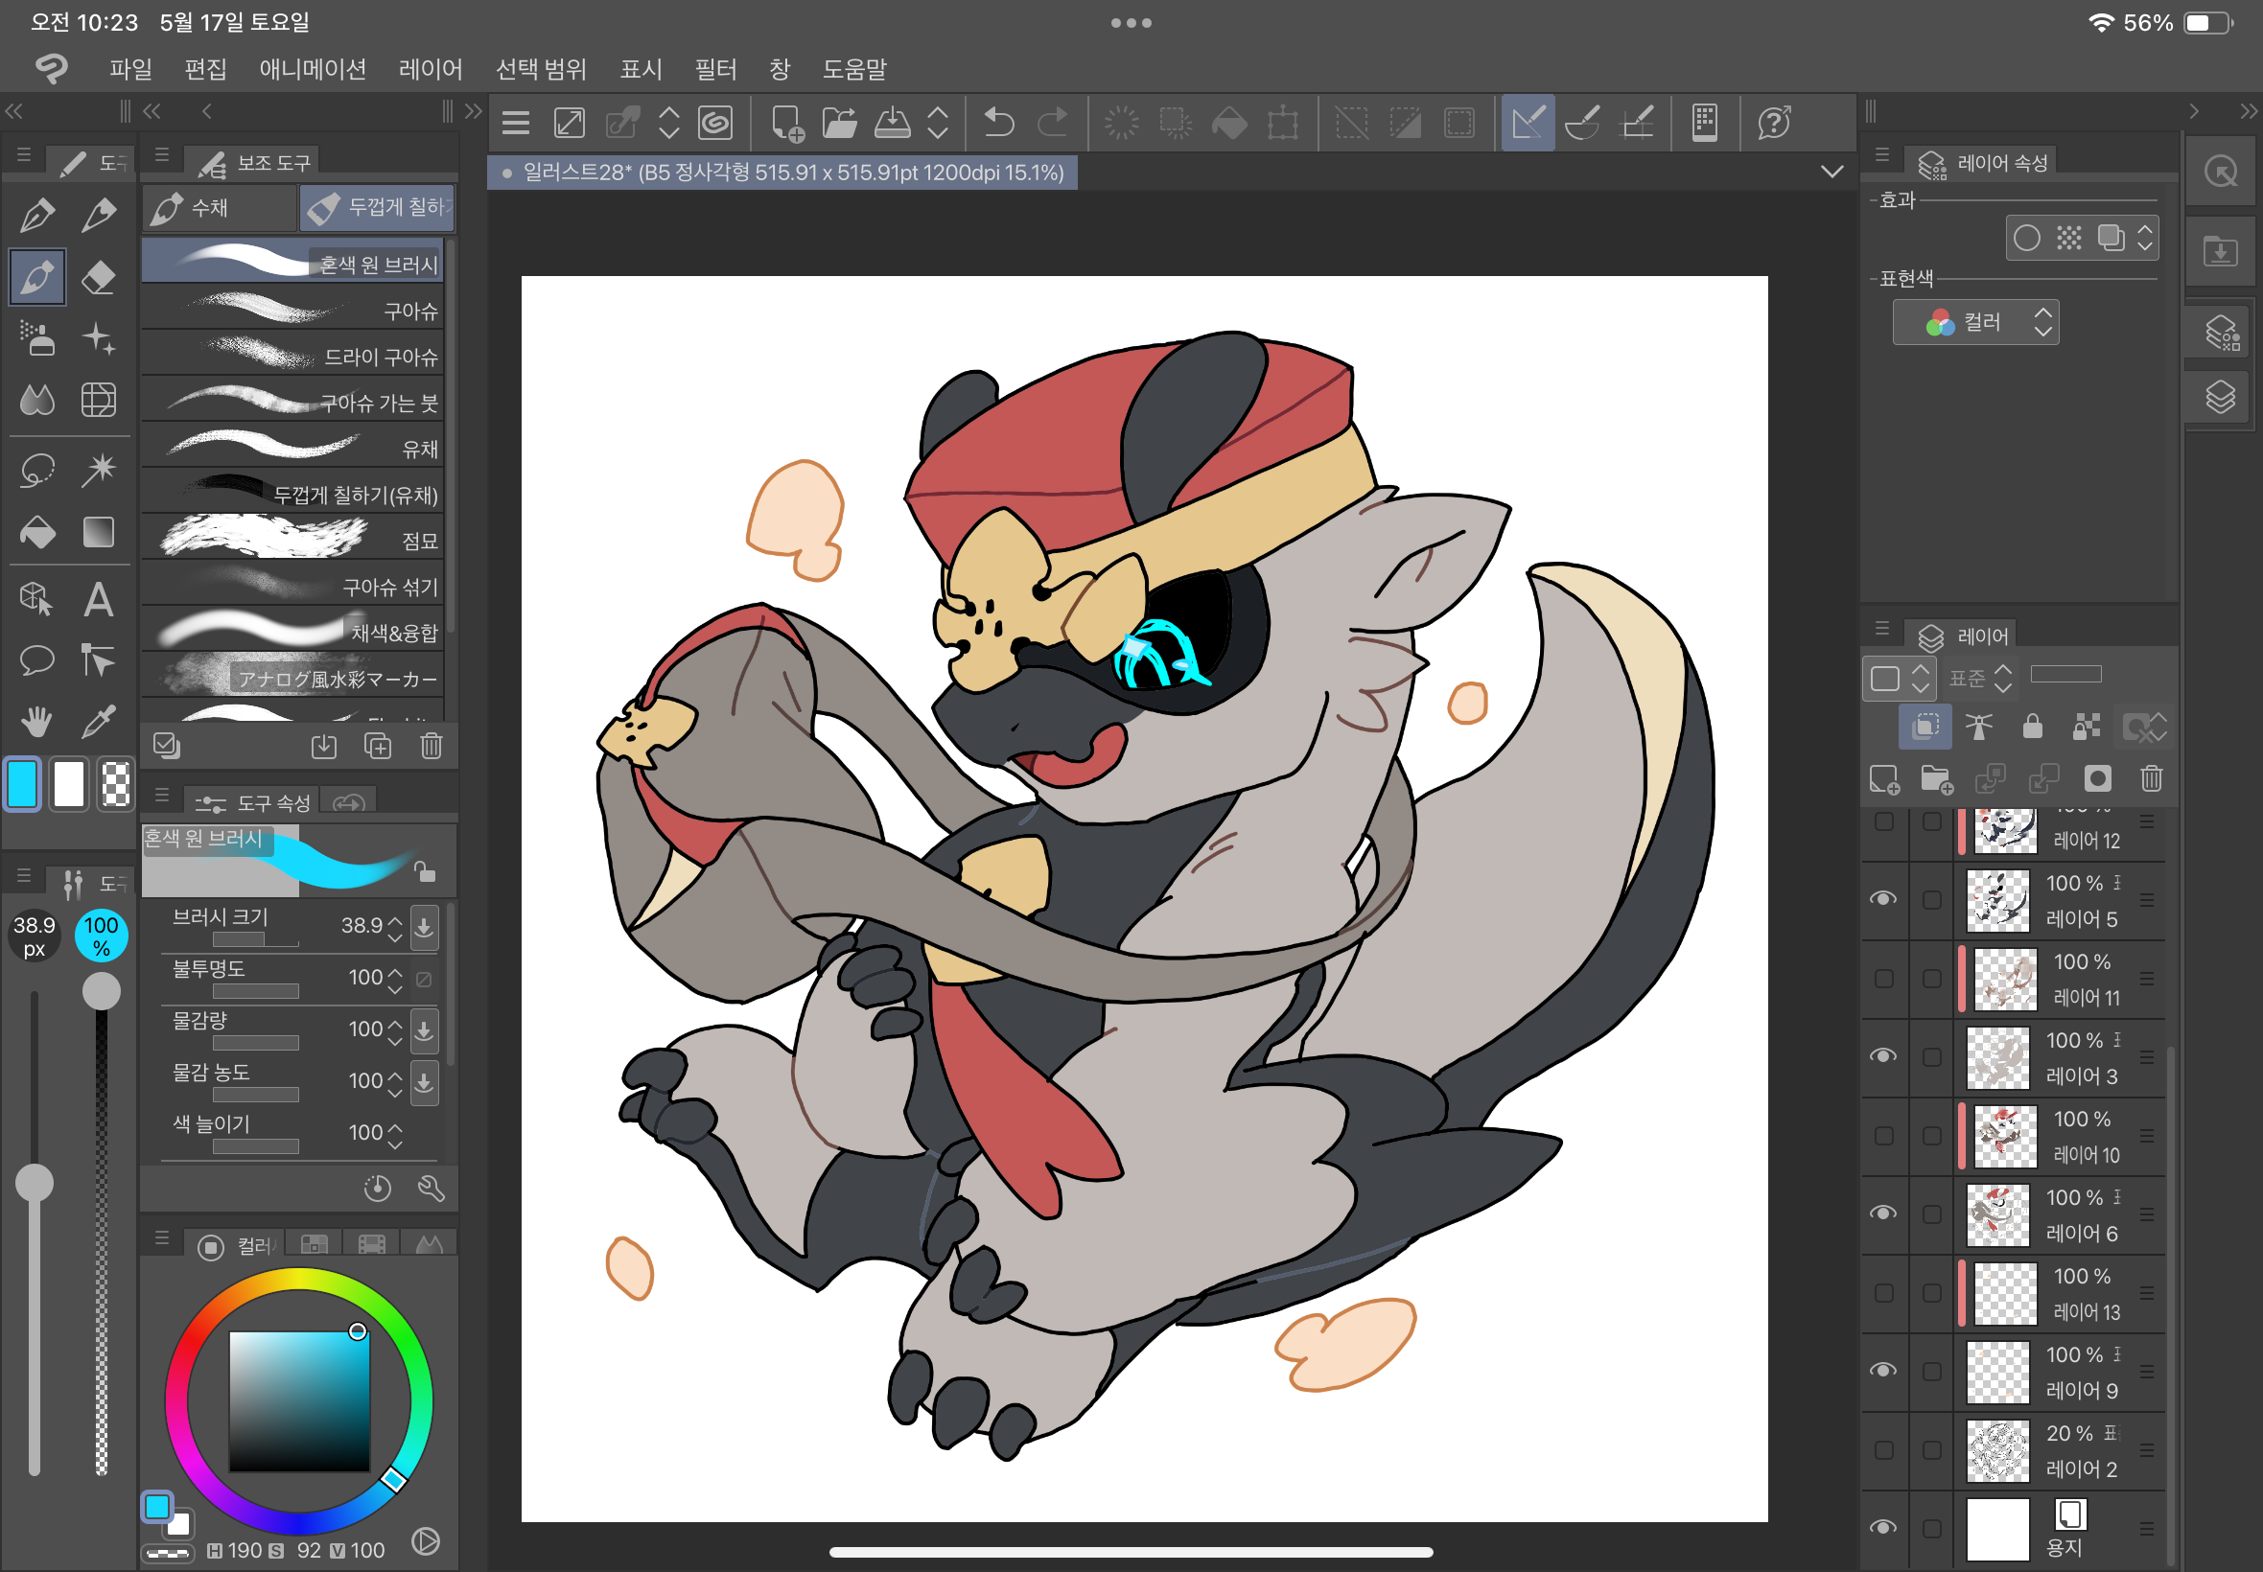
Task: Select the Text tool
Action: tap(98, 599)
